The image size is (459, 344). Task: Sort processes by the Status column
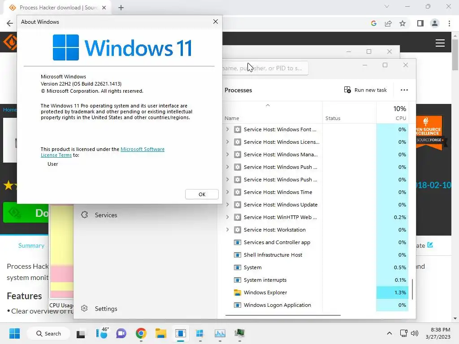[333, 118]
